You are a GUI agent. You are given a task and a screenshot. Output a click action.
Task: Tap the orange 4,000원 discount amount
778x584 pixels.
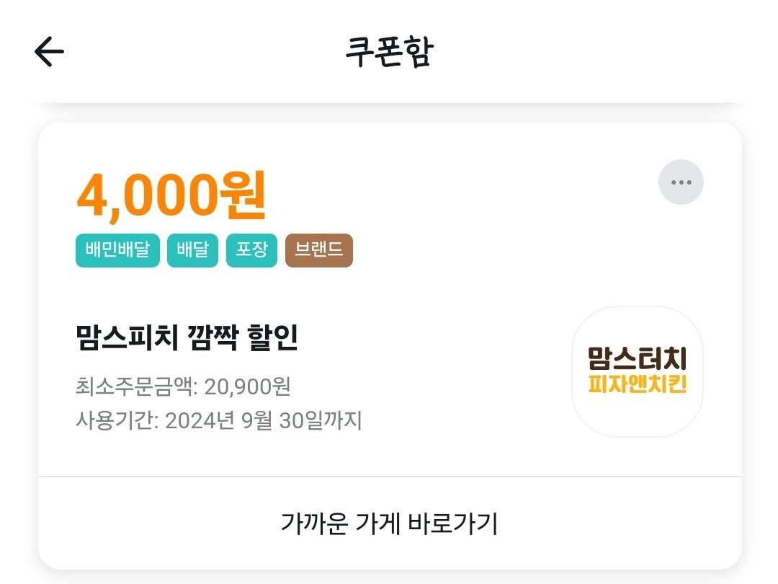(x=171, y=195)
